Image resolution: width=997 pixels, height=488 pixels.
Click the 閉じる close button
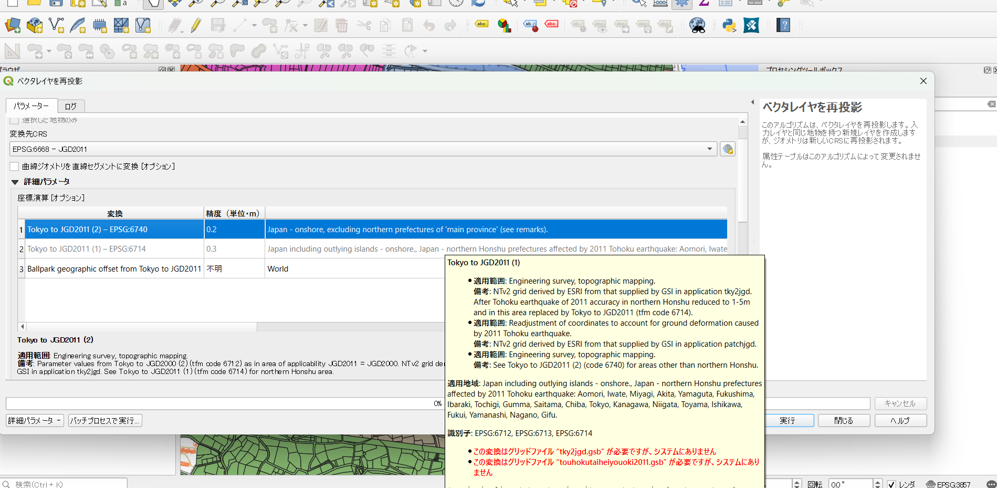[844, 421]
